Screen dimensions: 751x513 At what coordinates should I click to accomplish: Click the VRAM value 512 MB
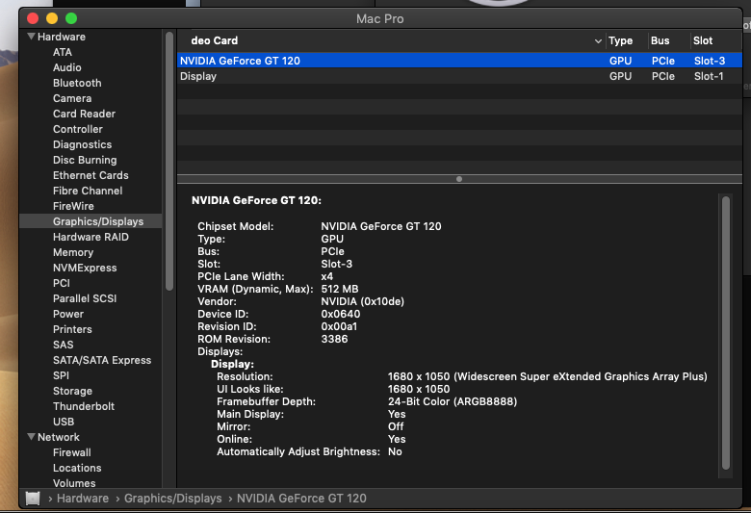point(340,289)
